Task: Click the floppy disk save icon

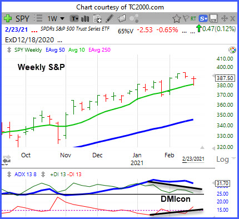Action: point(213,18)
